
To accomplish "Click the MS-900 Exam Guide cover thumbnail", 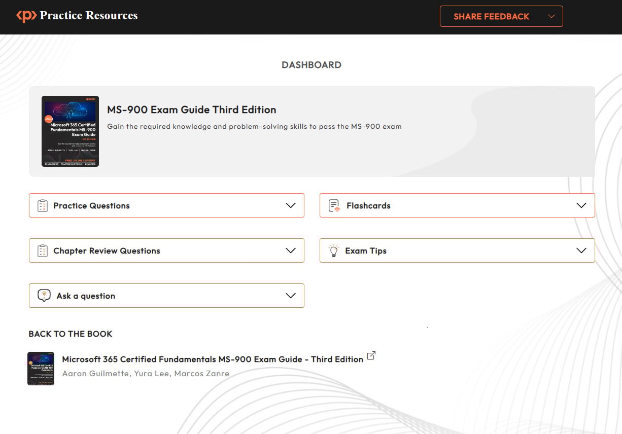I will [70, 131].
